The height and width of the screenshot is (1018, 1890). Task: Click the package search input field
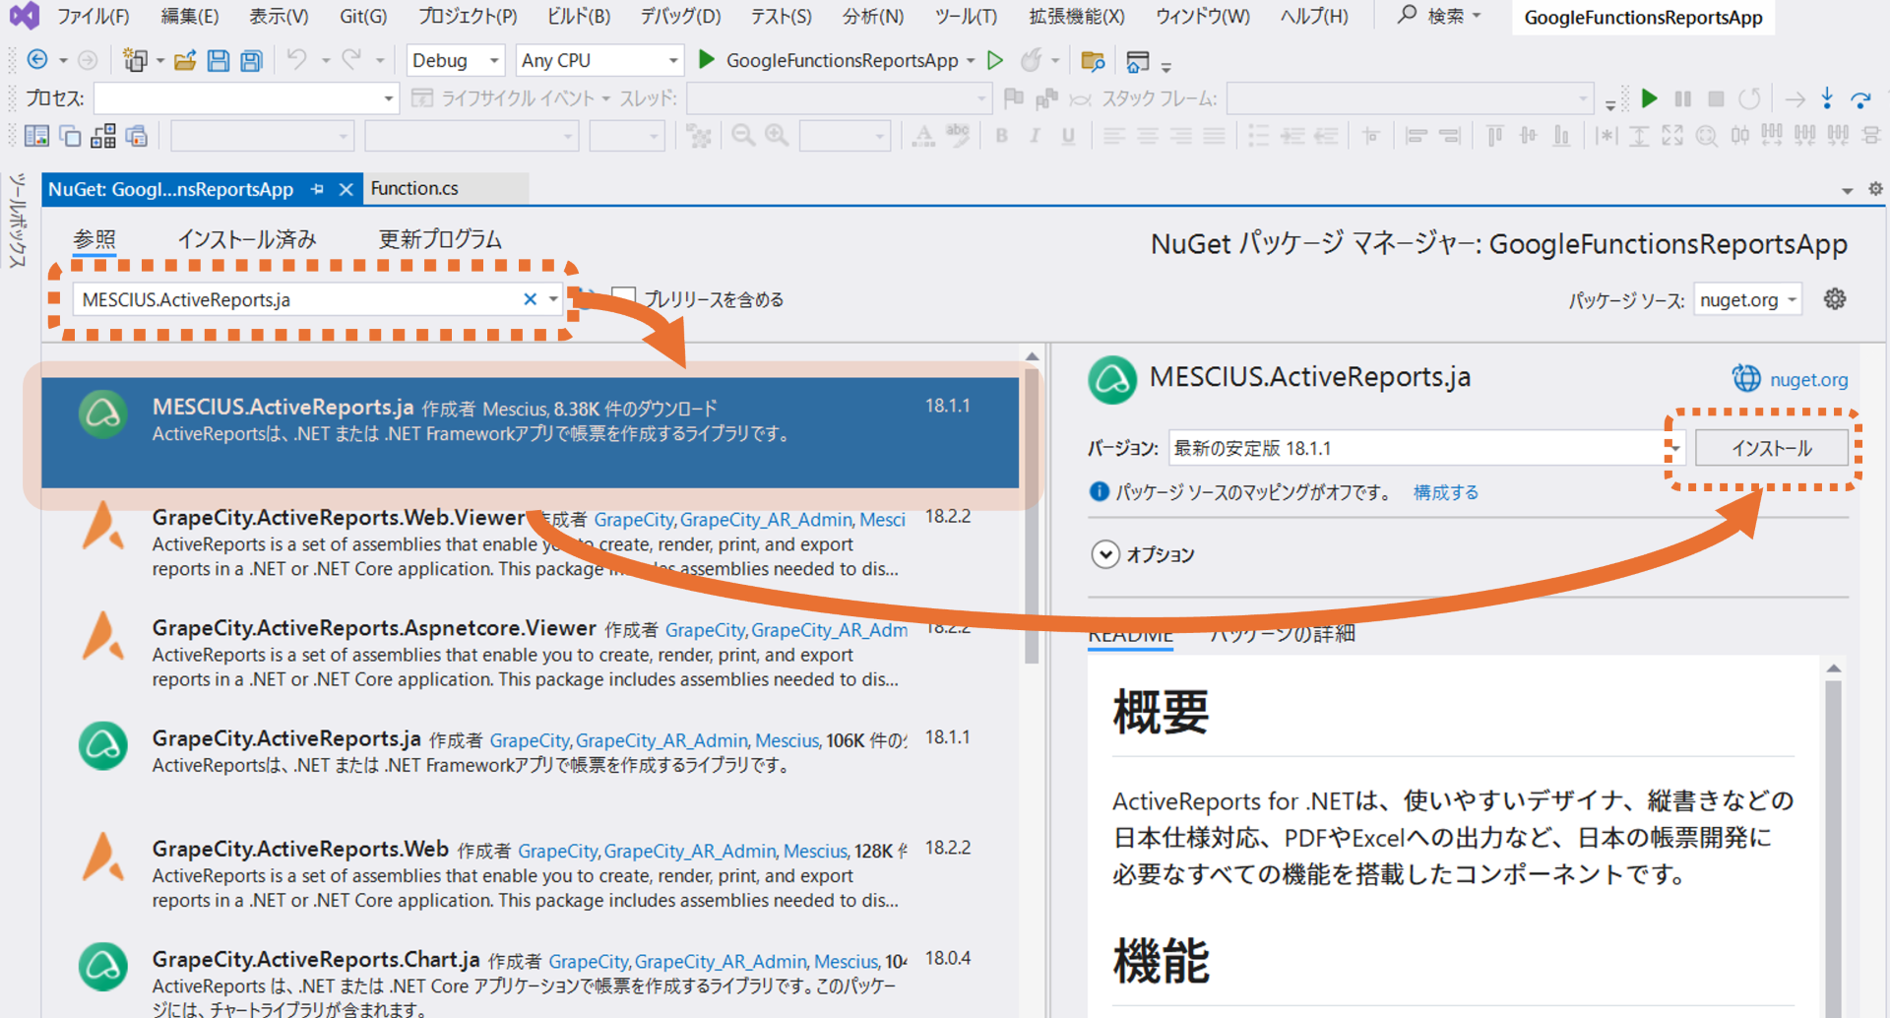click(297, 299)
